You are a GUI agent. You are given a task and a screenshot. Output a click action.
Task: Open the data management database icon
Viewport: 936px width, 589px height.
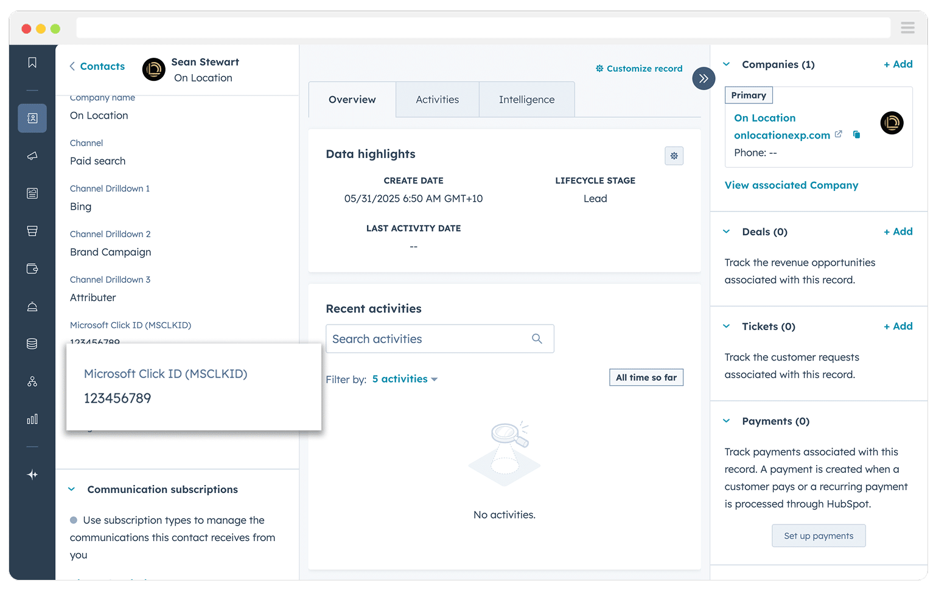tap(32, 344)
